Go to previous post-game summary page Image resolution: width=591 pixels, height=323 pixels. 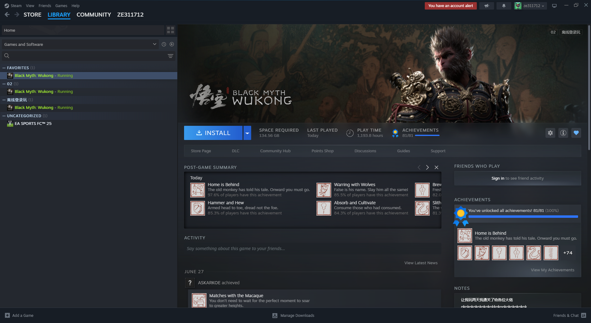click(x=419, y=167)
